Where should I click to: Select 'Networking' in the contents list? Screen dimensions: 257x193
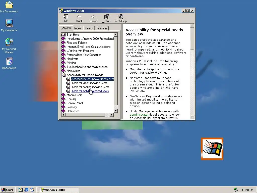(x=74, y=71)
